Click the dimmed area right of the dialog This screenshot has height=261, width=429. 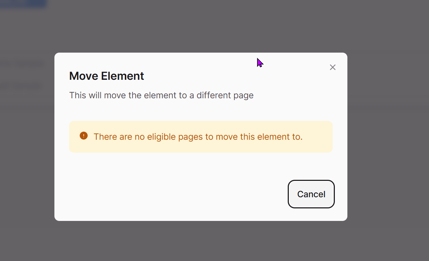click(x=388, y=137)
